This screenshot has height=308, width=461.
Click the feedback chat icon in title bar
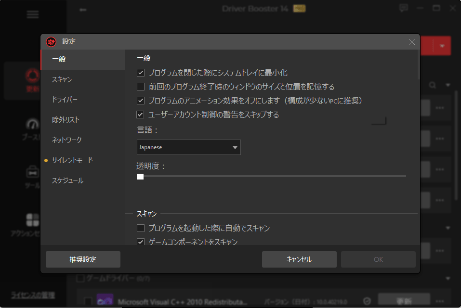click(403, 8)
